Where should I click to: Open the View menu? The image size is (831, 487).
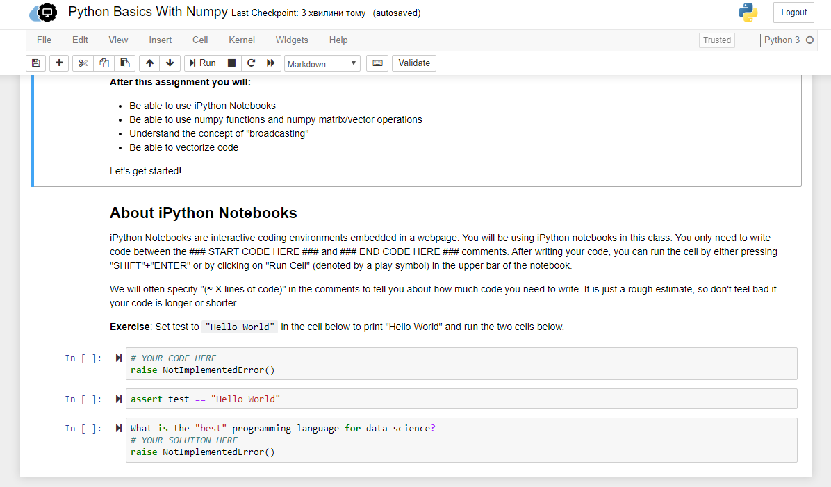coord(118,40)
